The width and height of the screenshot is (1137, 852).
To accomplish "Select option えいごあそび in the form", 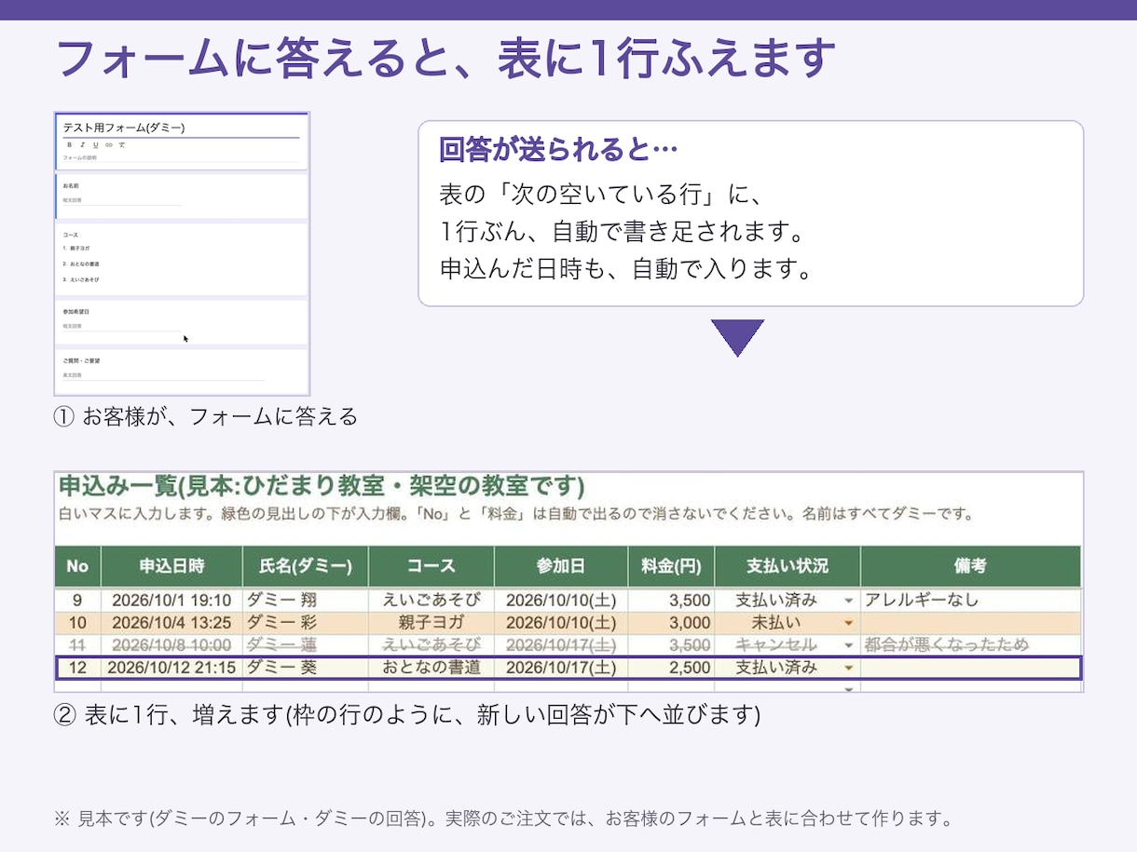I will click(81, 279).
